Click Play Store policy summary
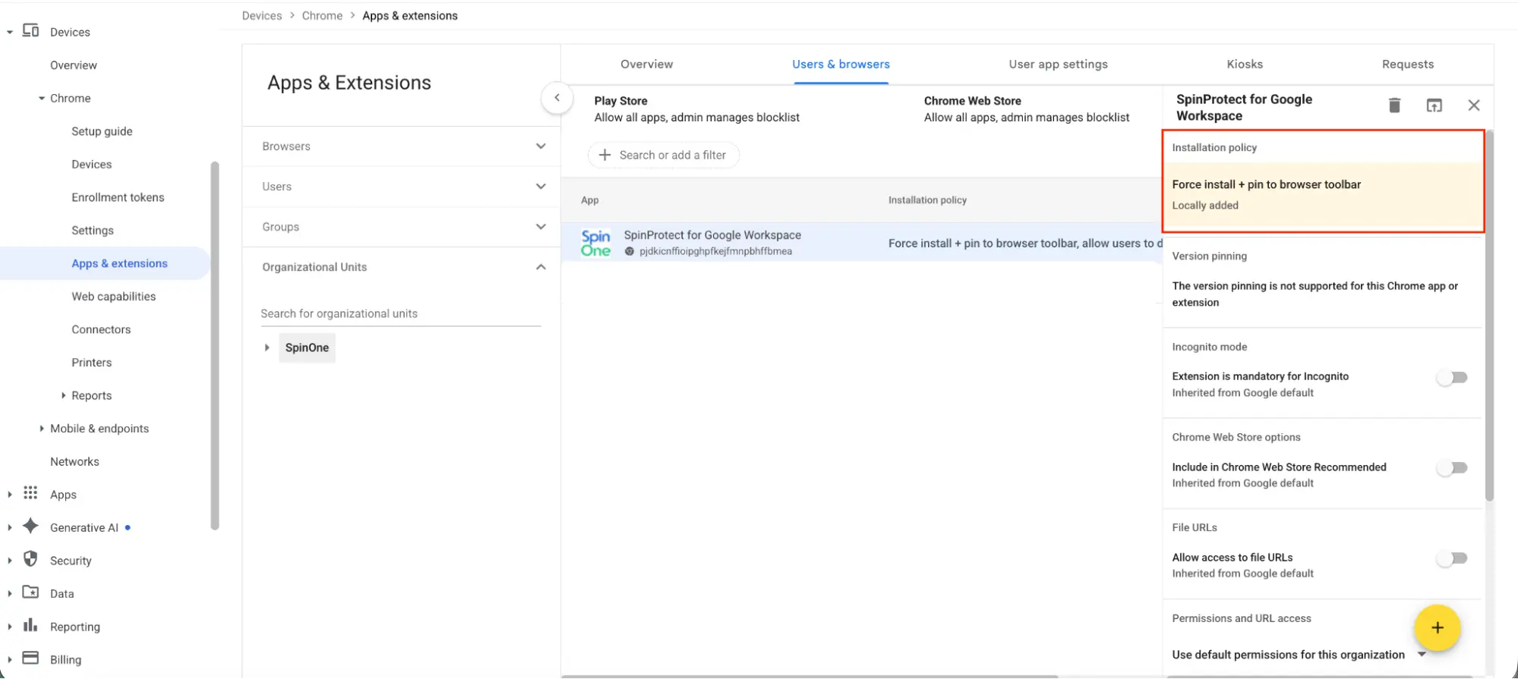Screen dimensions: 1518x679 click(x=696, y=109)
